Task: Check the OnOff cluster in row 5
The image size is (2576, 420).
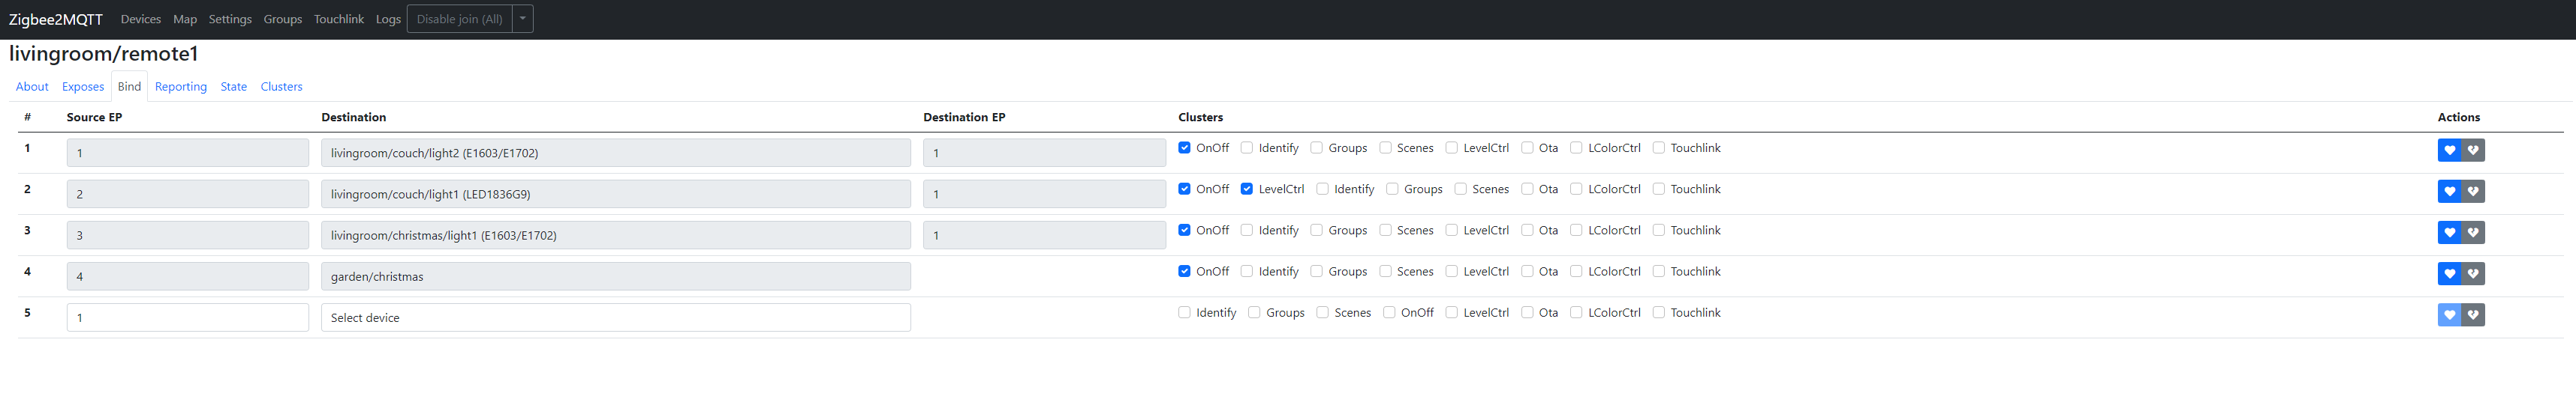Action: click(1389, 312)
